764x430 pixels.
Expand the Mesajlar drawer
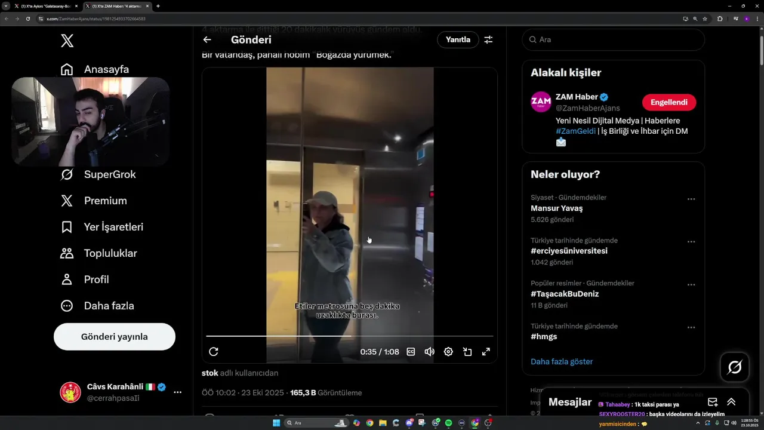(731, 402)
